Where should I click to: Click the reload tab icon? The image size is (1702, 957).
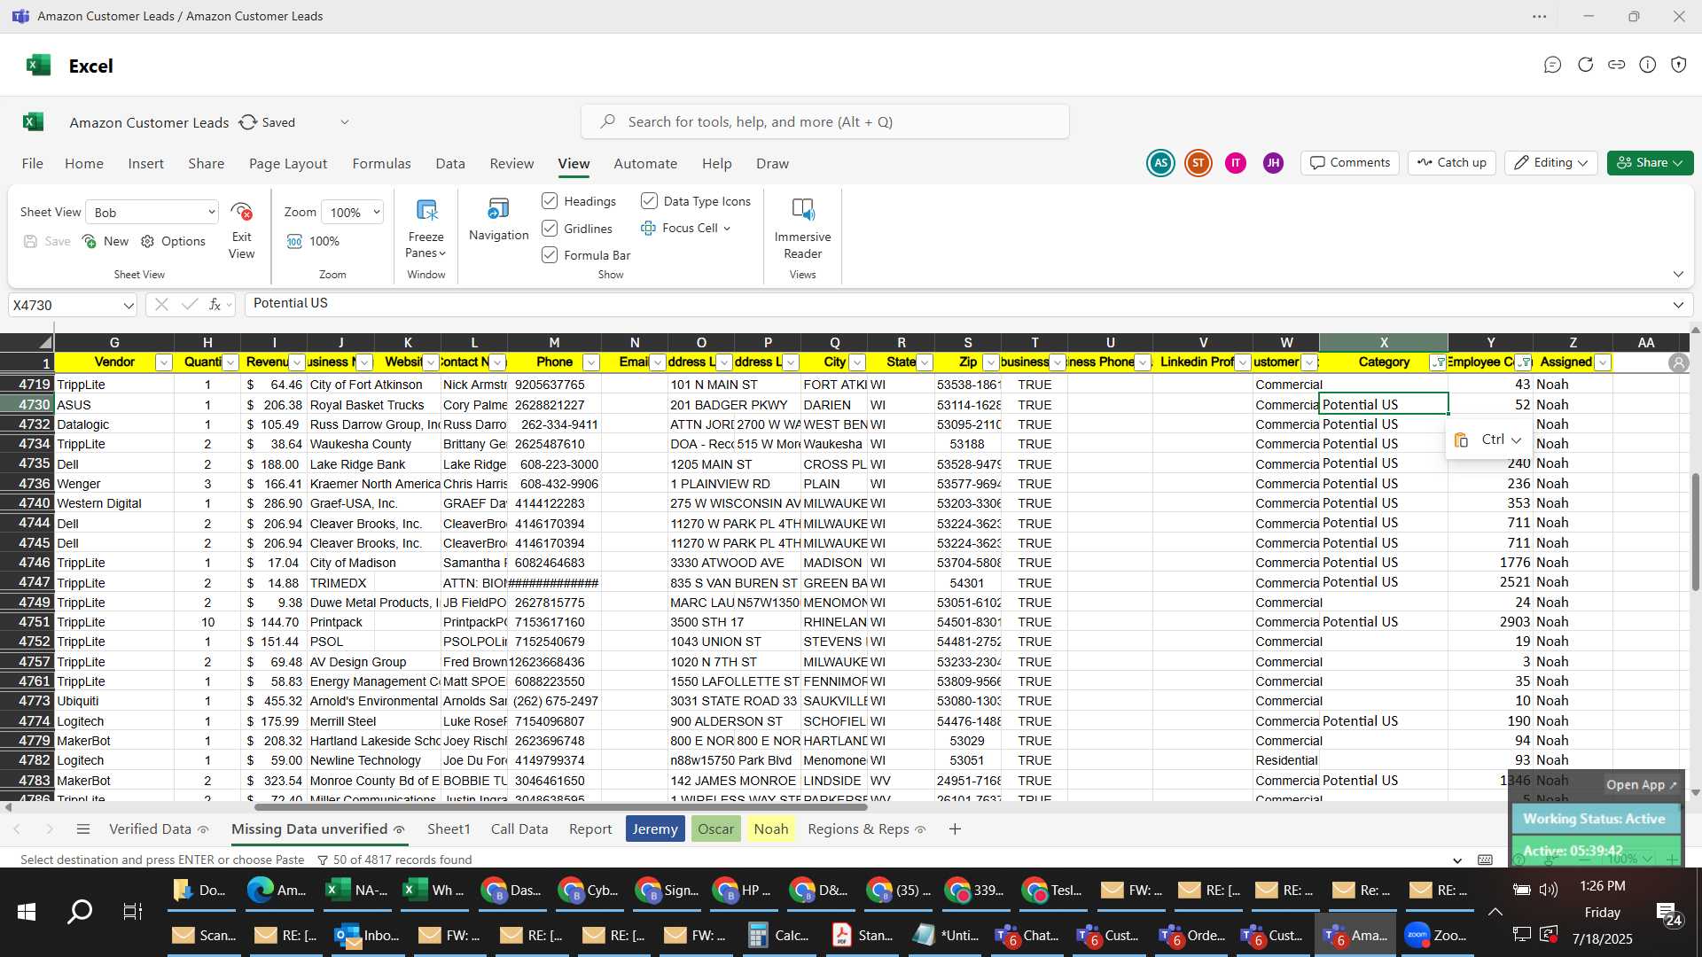pos(1585,65)
